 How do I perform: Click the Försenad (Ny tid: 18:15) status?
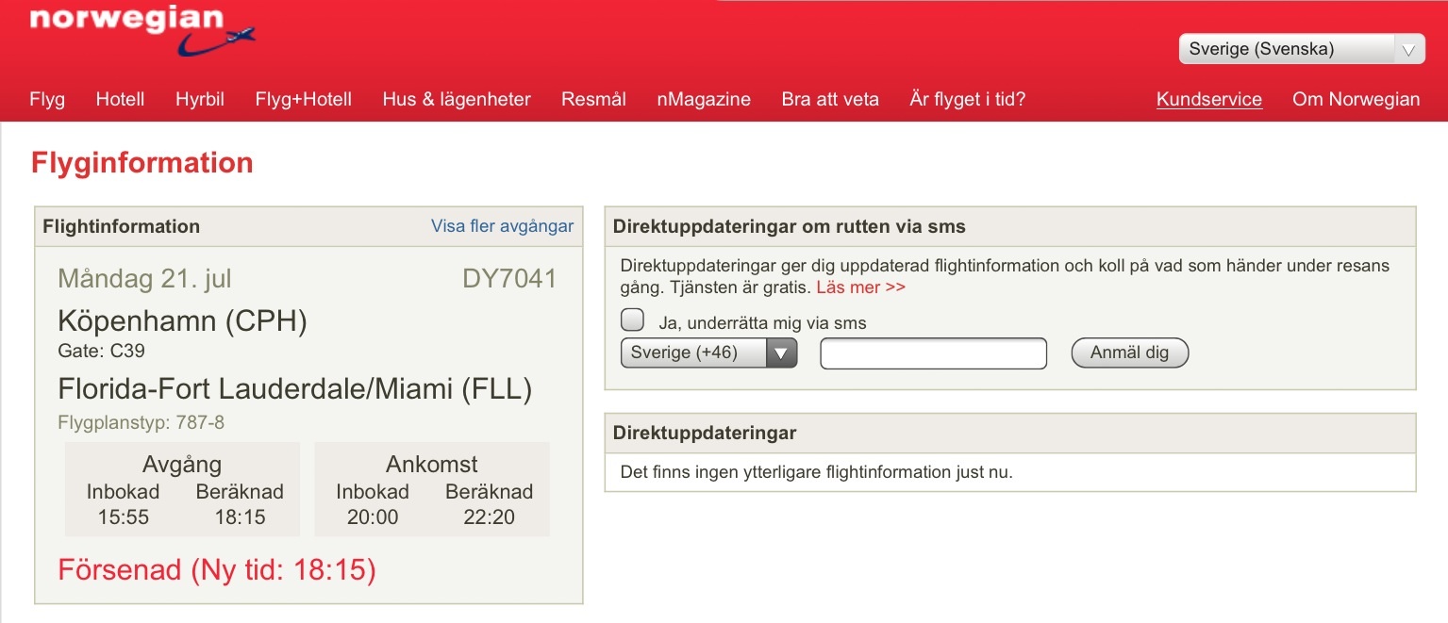217,570
